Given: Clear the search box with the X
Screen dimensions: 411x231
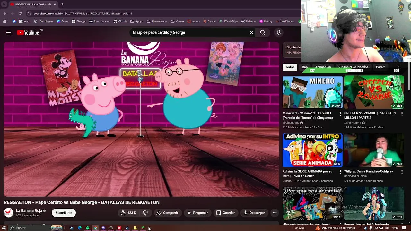Looking at the screenshot, I should click(x=251, y=32).
